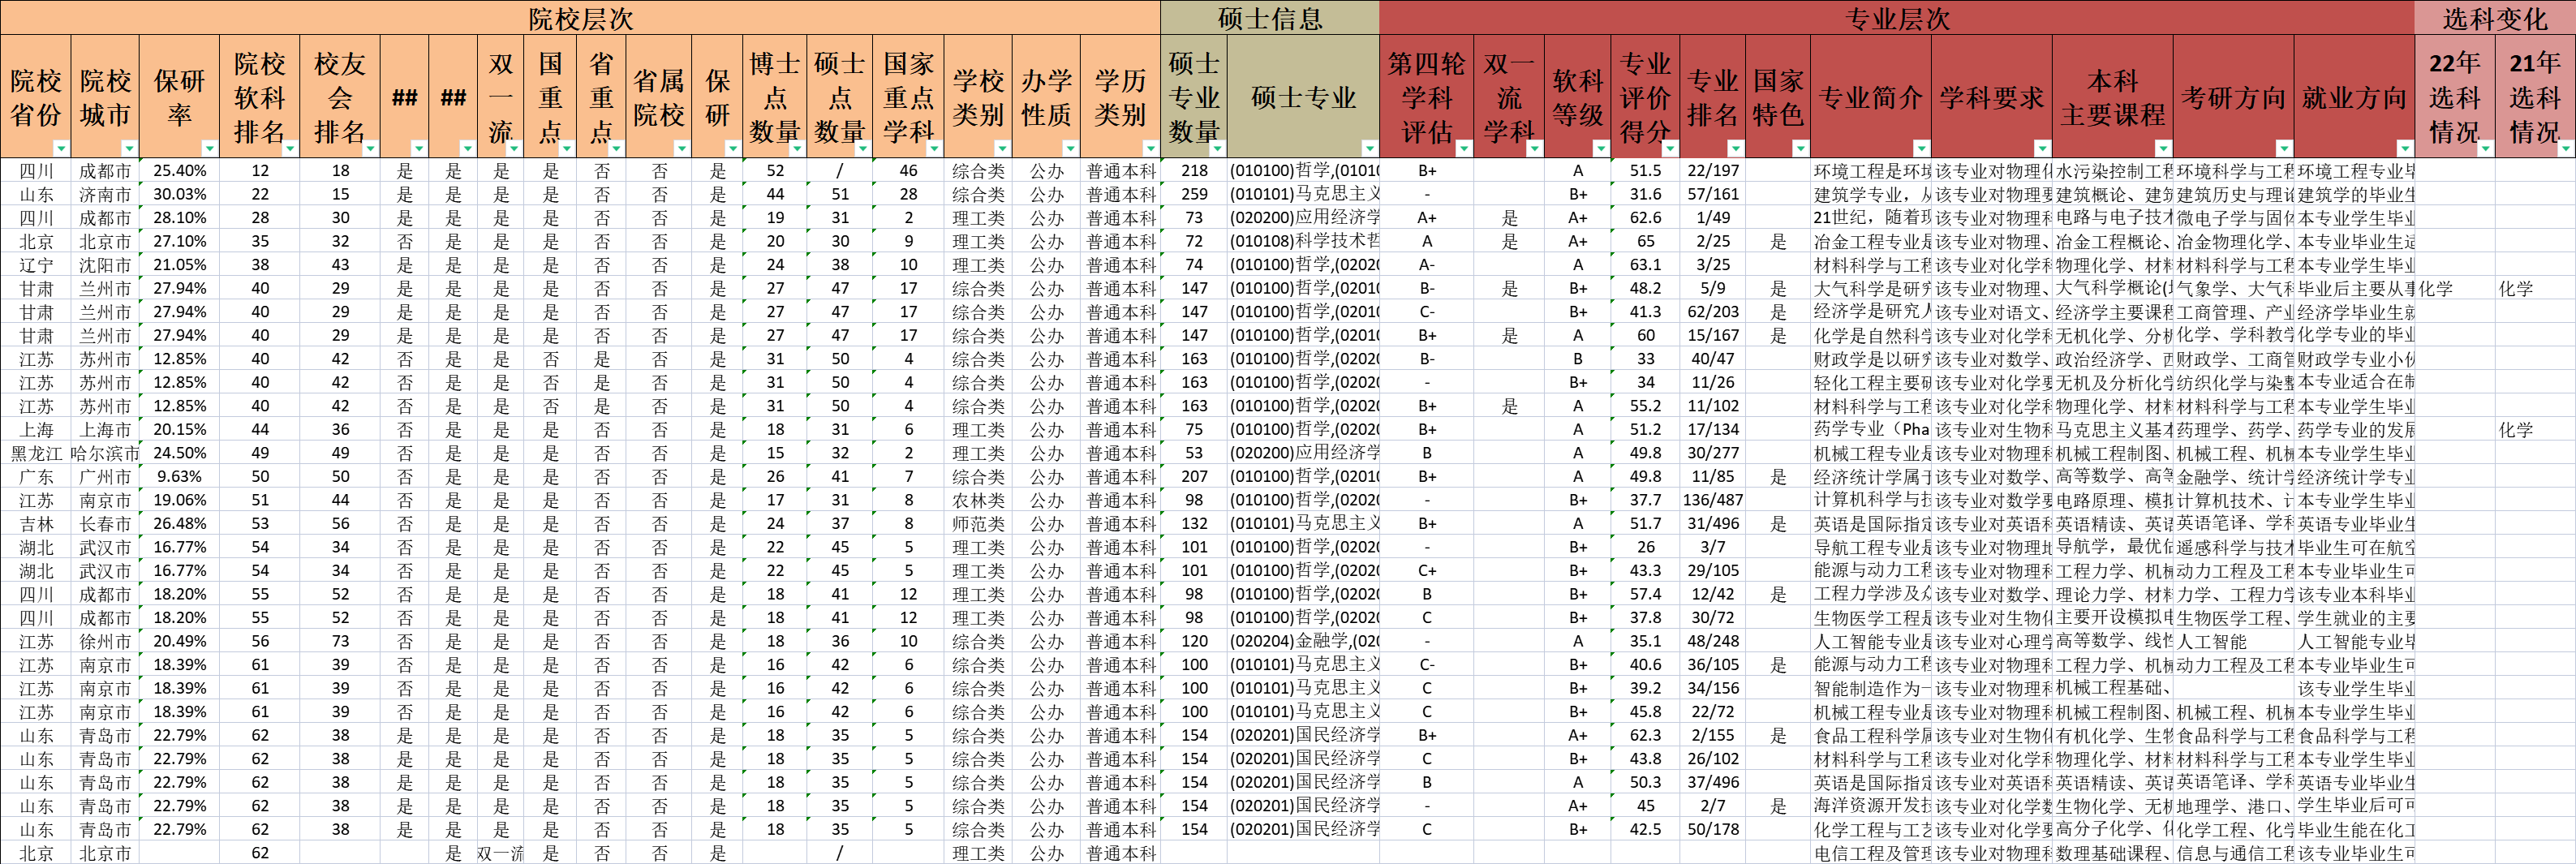Open the 双一流 column filter arrow
Image resolution: width=2576 pixels, height=864 pixels.
(x=517, y=148)
